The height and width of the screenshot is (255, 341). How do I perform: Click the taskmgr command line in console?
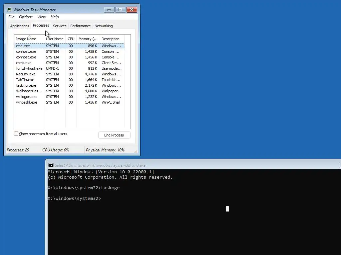pyautogui.click(x=84, y=188)
